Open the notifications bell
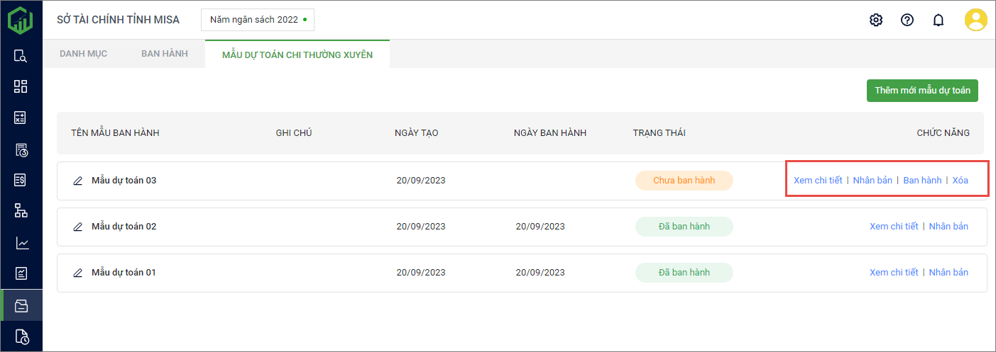 [x=938, y=20]
